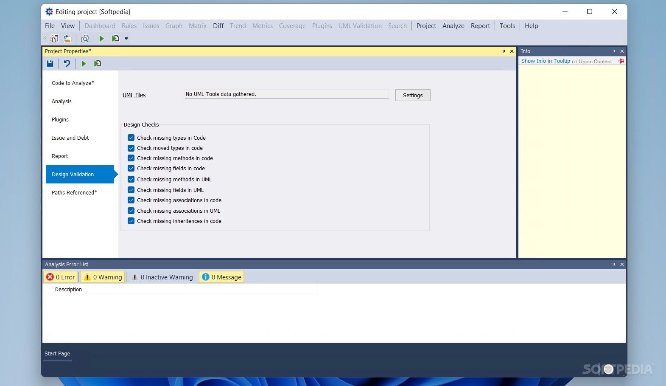
Task: Toggle Check missing methods in UML
Action: point(131,179)
